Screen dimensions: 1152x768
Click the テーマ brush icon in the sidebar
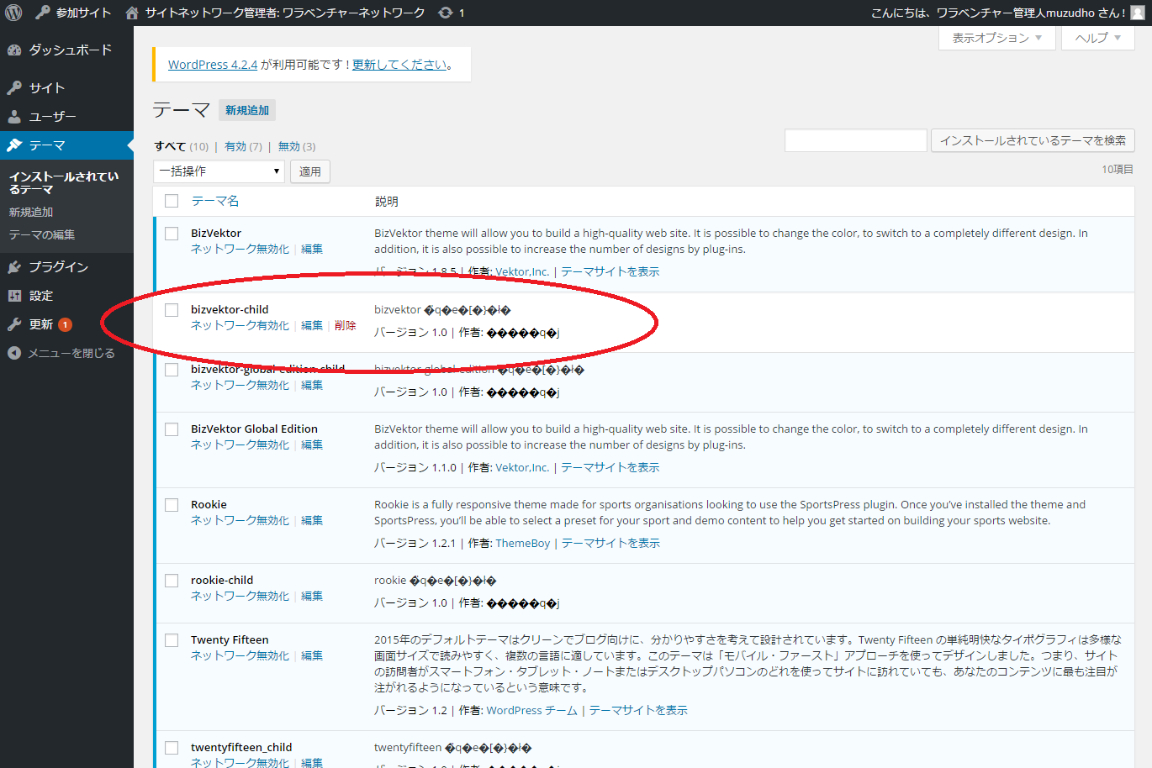[14, 145]
